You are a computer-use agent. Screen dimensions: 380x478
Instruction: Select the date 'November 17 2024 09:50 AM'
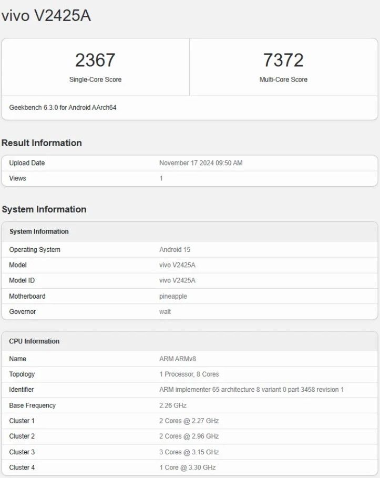201,163
